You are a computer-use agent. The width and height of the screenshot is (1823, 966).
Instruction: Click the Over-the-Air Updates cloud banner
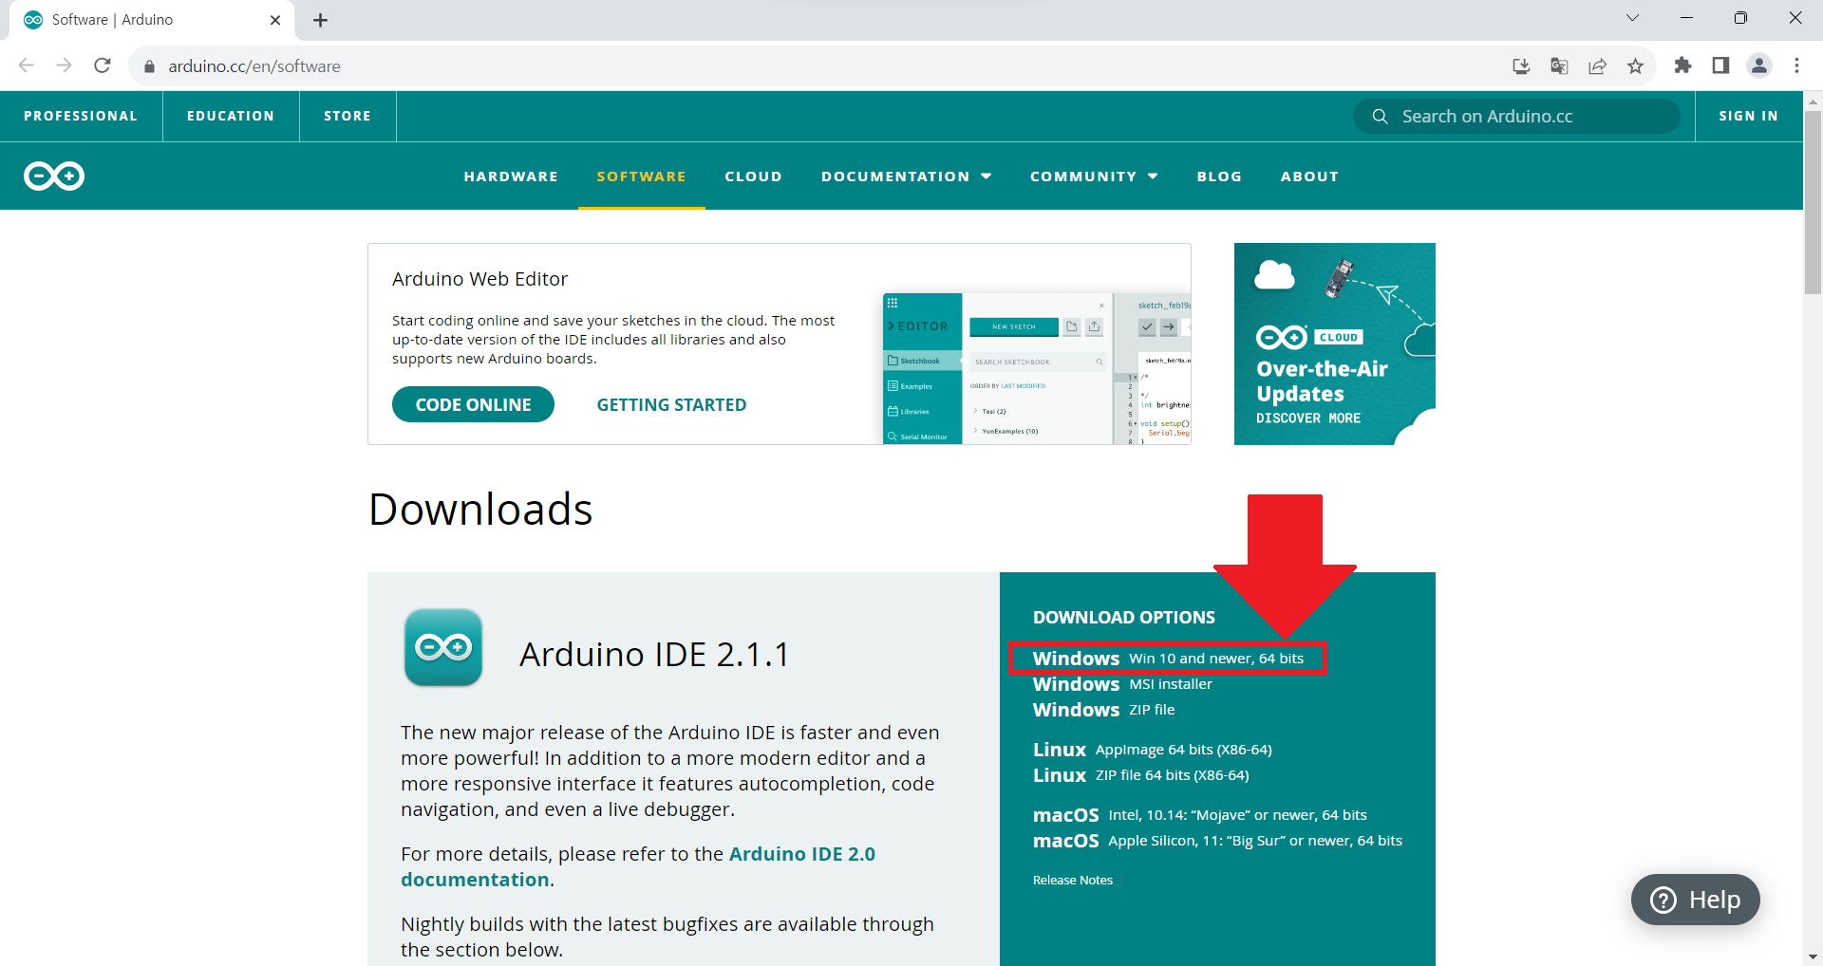(x=1334, y=344)
